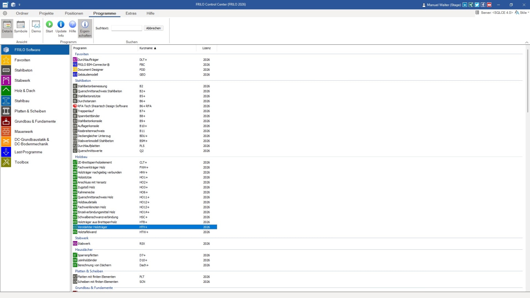Open Hilfe from the ribbon toolbar
The height and width of the screenshot is (298, 530).
point(72,27)
